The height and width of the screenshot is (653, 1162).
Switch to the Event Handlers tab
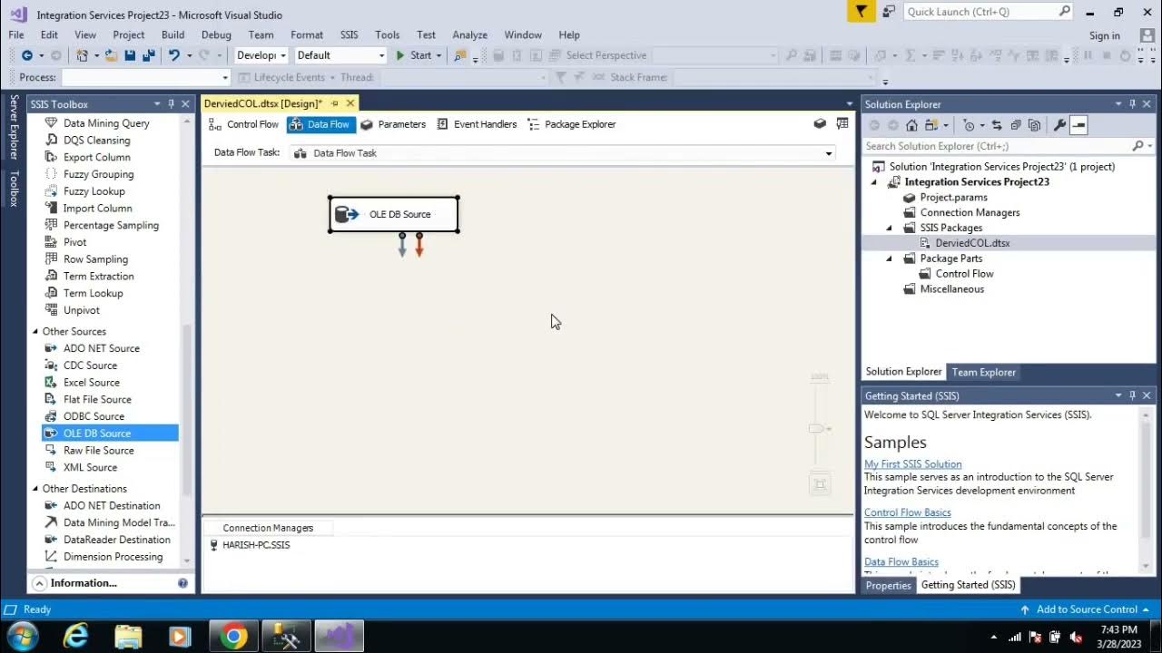(x=477, y=124)
